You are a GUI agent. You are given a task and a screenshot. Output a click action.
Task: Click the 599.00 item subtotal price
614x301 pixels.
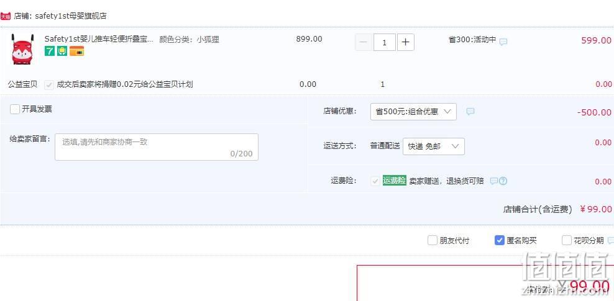tap(596, 40)
